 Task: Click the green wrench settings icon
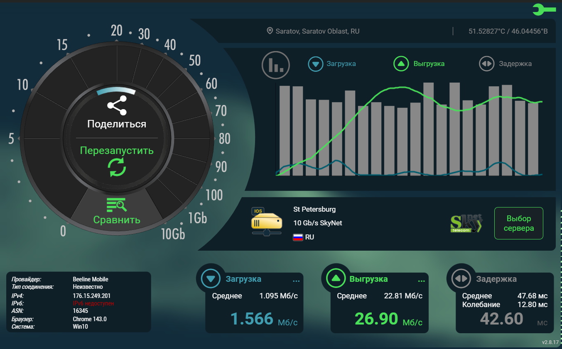pyautogui.click(x=543, y=10)
